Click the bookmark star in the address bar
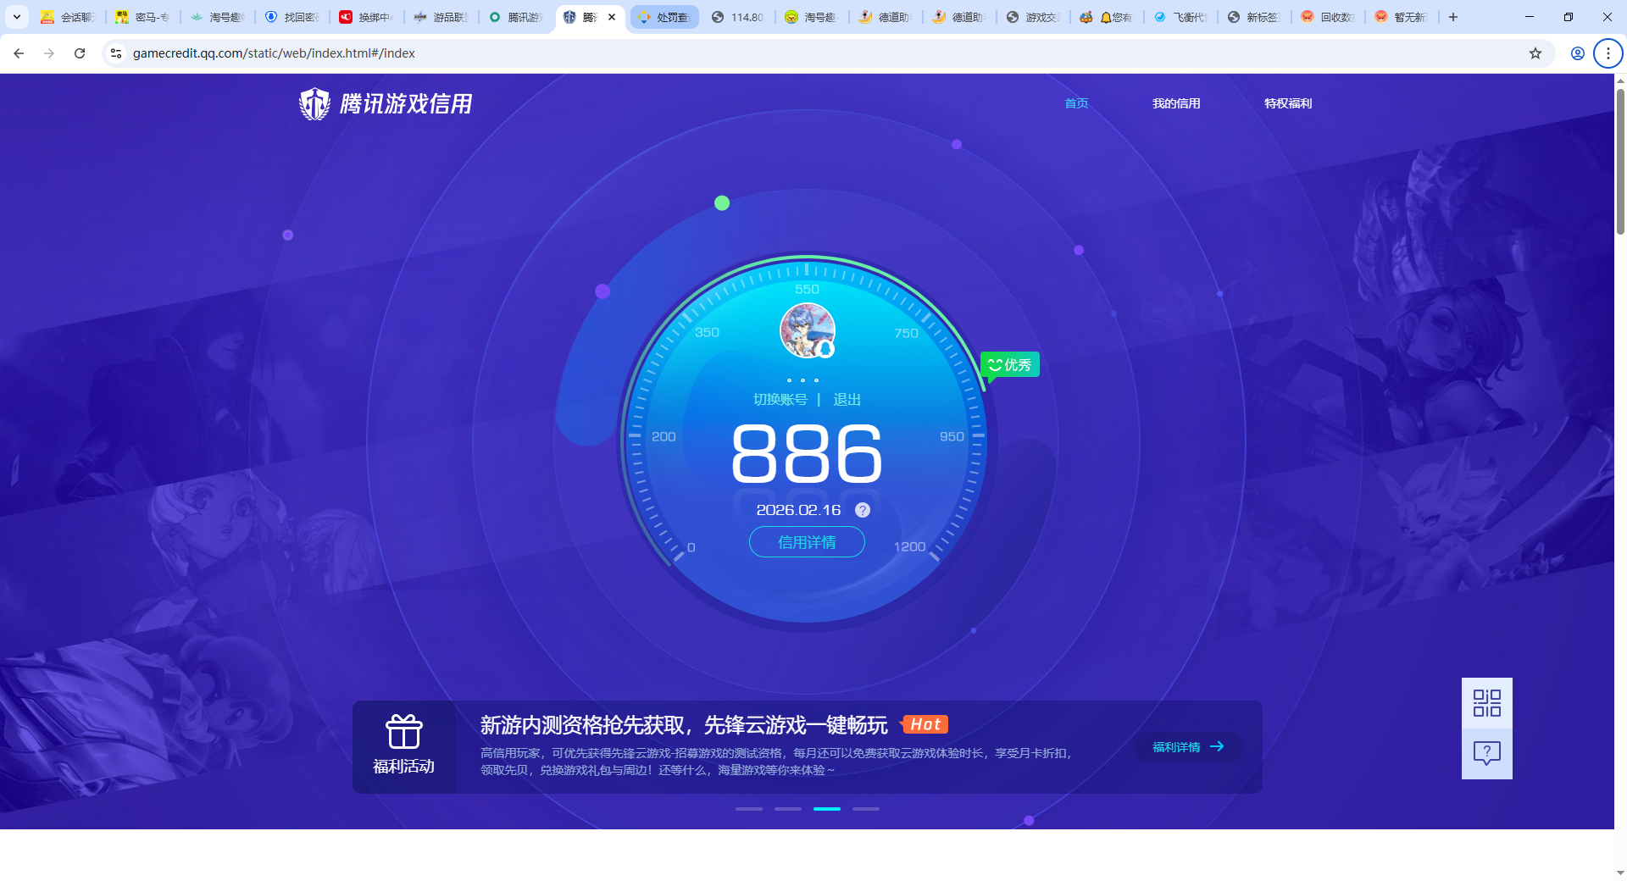1627x881 pixels. (1535, 53)
